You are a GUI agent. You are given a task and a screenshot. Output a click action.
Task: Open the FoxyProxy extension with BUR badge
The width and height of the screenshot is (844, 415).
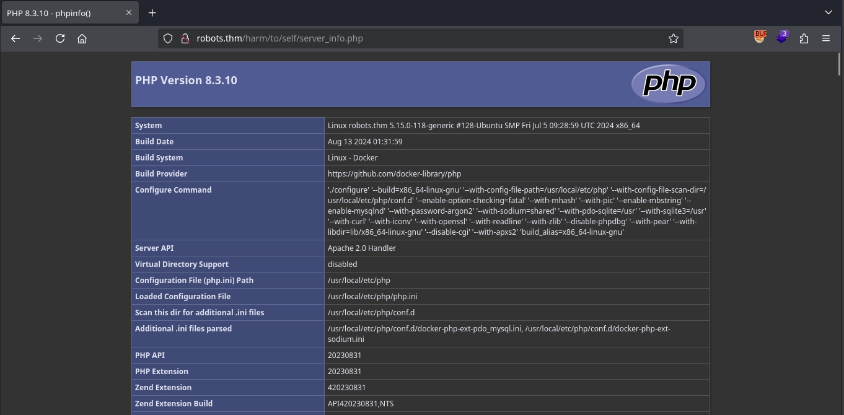[x=760, y=38]
